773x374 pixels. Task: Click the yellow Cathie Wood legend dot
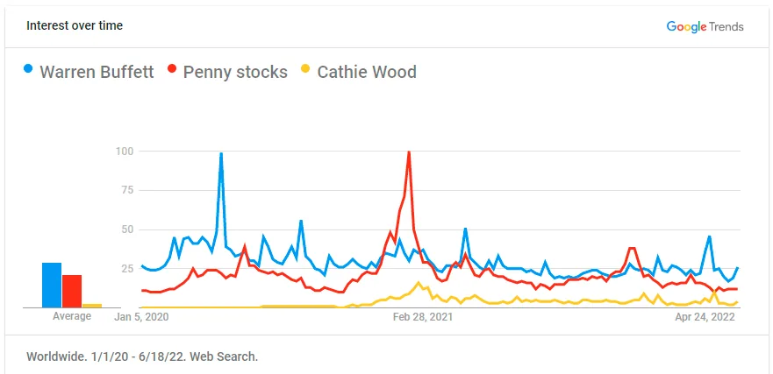(x=306, y=69)
